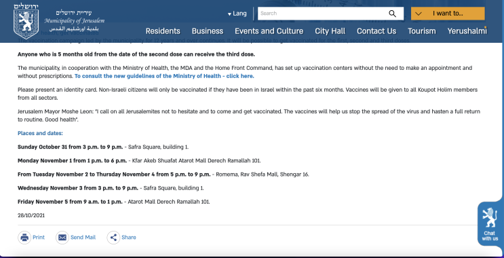Open the Events and Culture menu
The height and width of the screenshot is (258, 504).
pyautogui.click(x=269, y=31)
